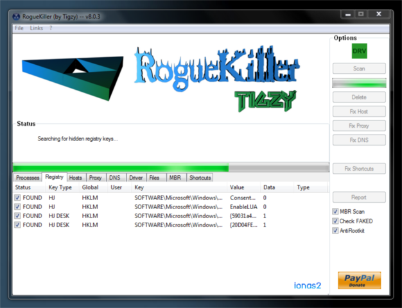This screenshot has width=402, height=308.
Task: Uncheck the Consent... registry entry checkbox
Action: pyautogui.click(x=17, y=198)
